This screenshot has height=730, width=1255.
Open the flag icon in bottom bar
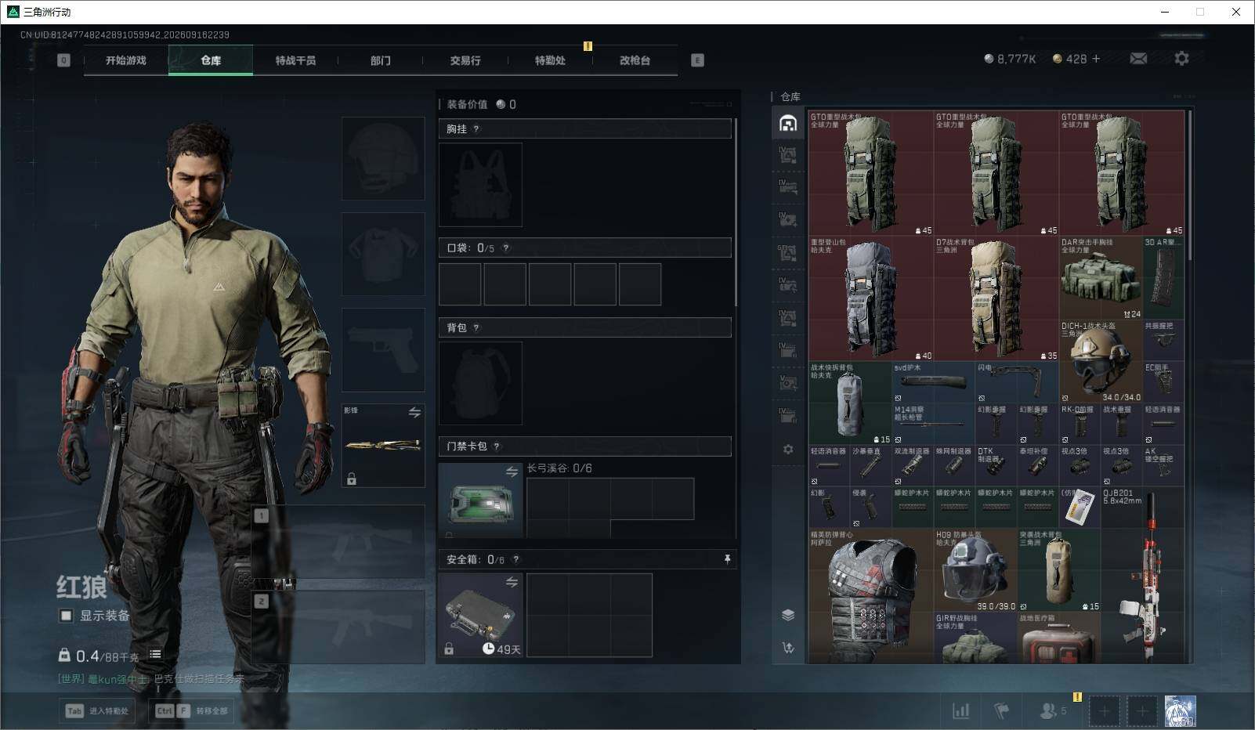pyautogui.click(x=1001, y=710)
